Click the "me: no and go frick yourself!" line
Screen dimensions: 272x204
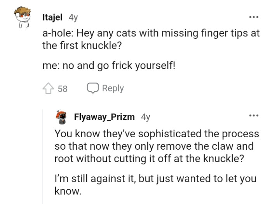[109, 66]
